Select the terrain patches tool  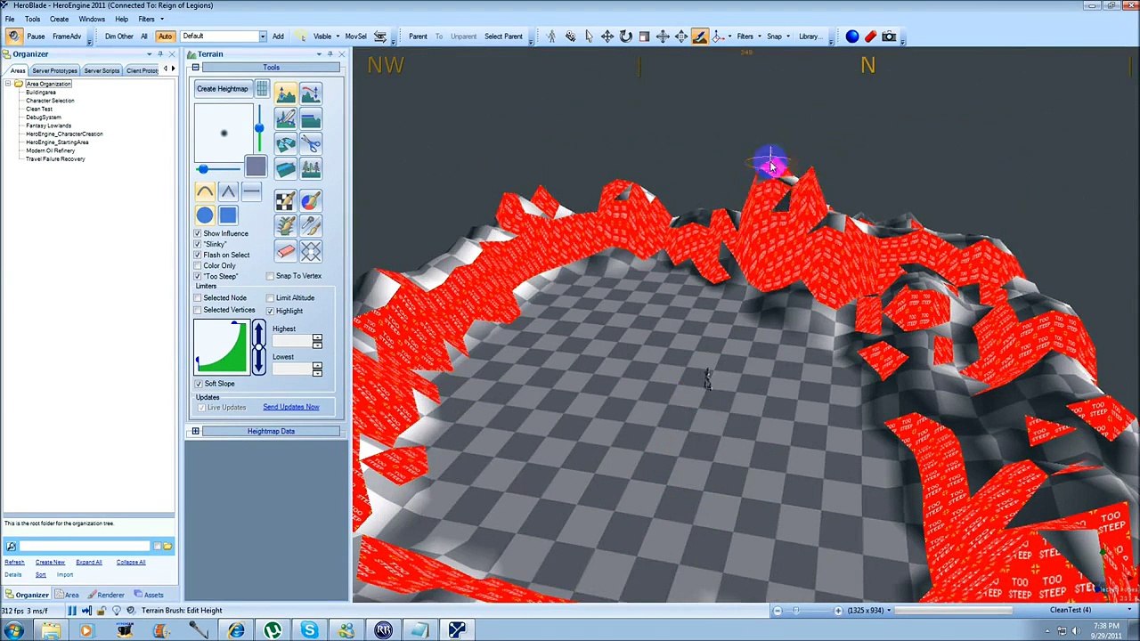tap(285, 143)
